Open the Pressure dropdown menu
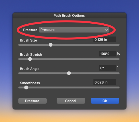 coord(74,30)
